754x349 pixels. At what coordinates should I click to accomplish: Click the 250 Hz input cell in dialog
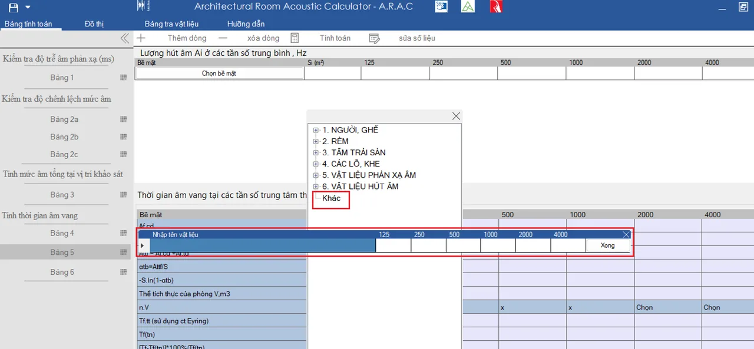pos(428,245)
